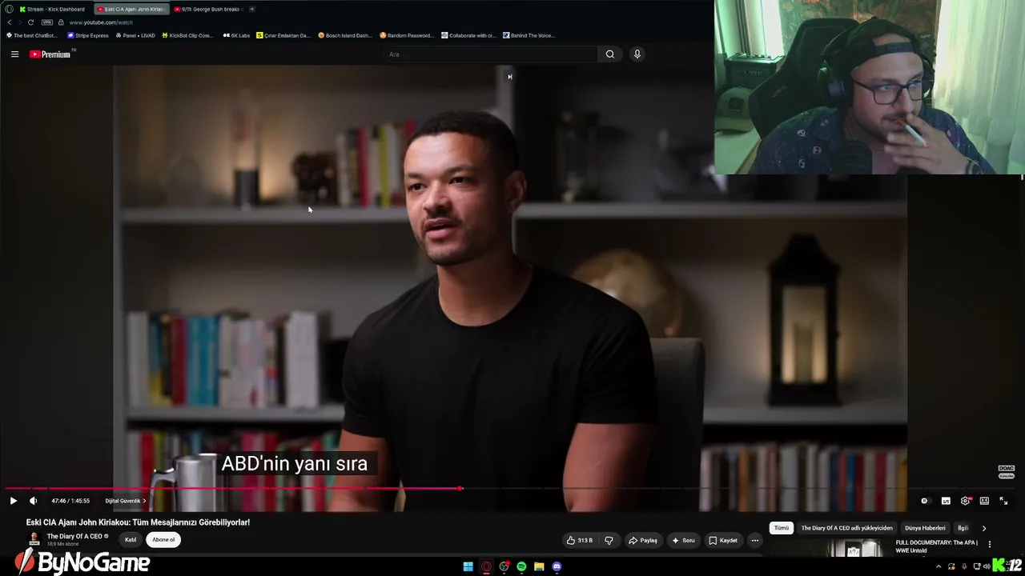Go forward in the browser
1025x576 pixels.
[x=20, y=22]
